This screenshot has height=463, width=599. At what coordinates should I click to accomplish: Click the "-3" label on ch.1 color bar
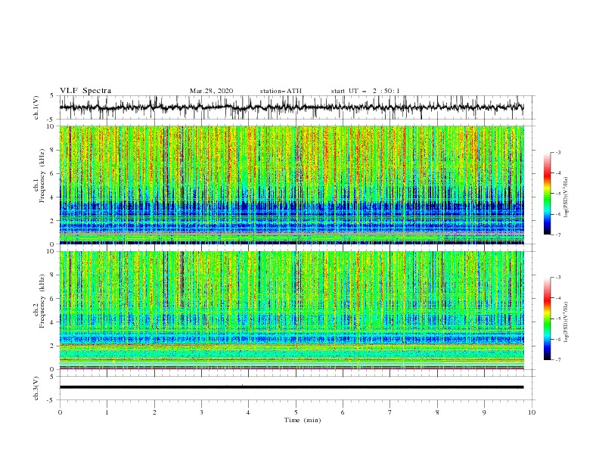(x=558, y=152)
